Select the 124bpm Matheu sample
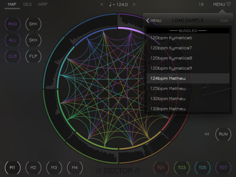Screen dimensions: 236x177 tap(188, 78)
